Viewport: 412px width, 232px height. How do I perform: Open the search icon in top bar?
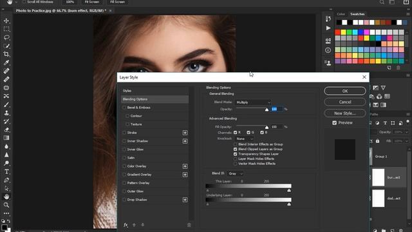(382, 2)
